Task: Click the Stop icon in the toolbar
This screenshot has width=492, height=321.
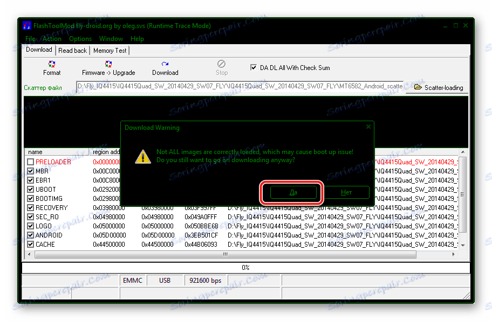Action: 221,64
